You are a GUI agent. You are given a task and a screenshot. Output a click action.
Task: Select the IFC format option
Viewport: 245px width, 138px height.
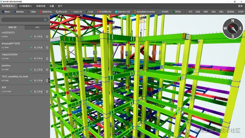pyautogui.click(x=190, y=12)
